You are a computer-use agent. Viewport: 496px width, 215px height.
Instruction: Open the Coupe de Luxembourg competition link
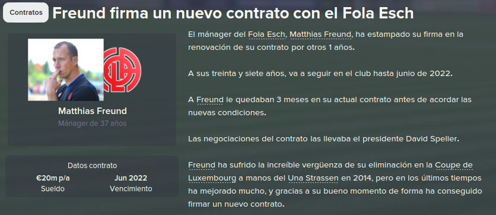pyautogui.click(x=330, y=172)
